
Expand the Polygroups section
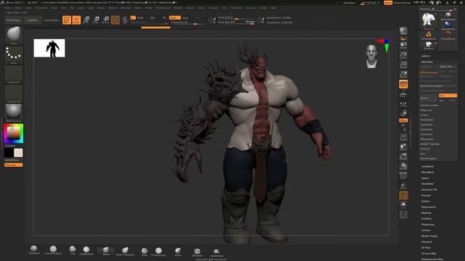428,225
